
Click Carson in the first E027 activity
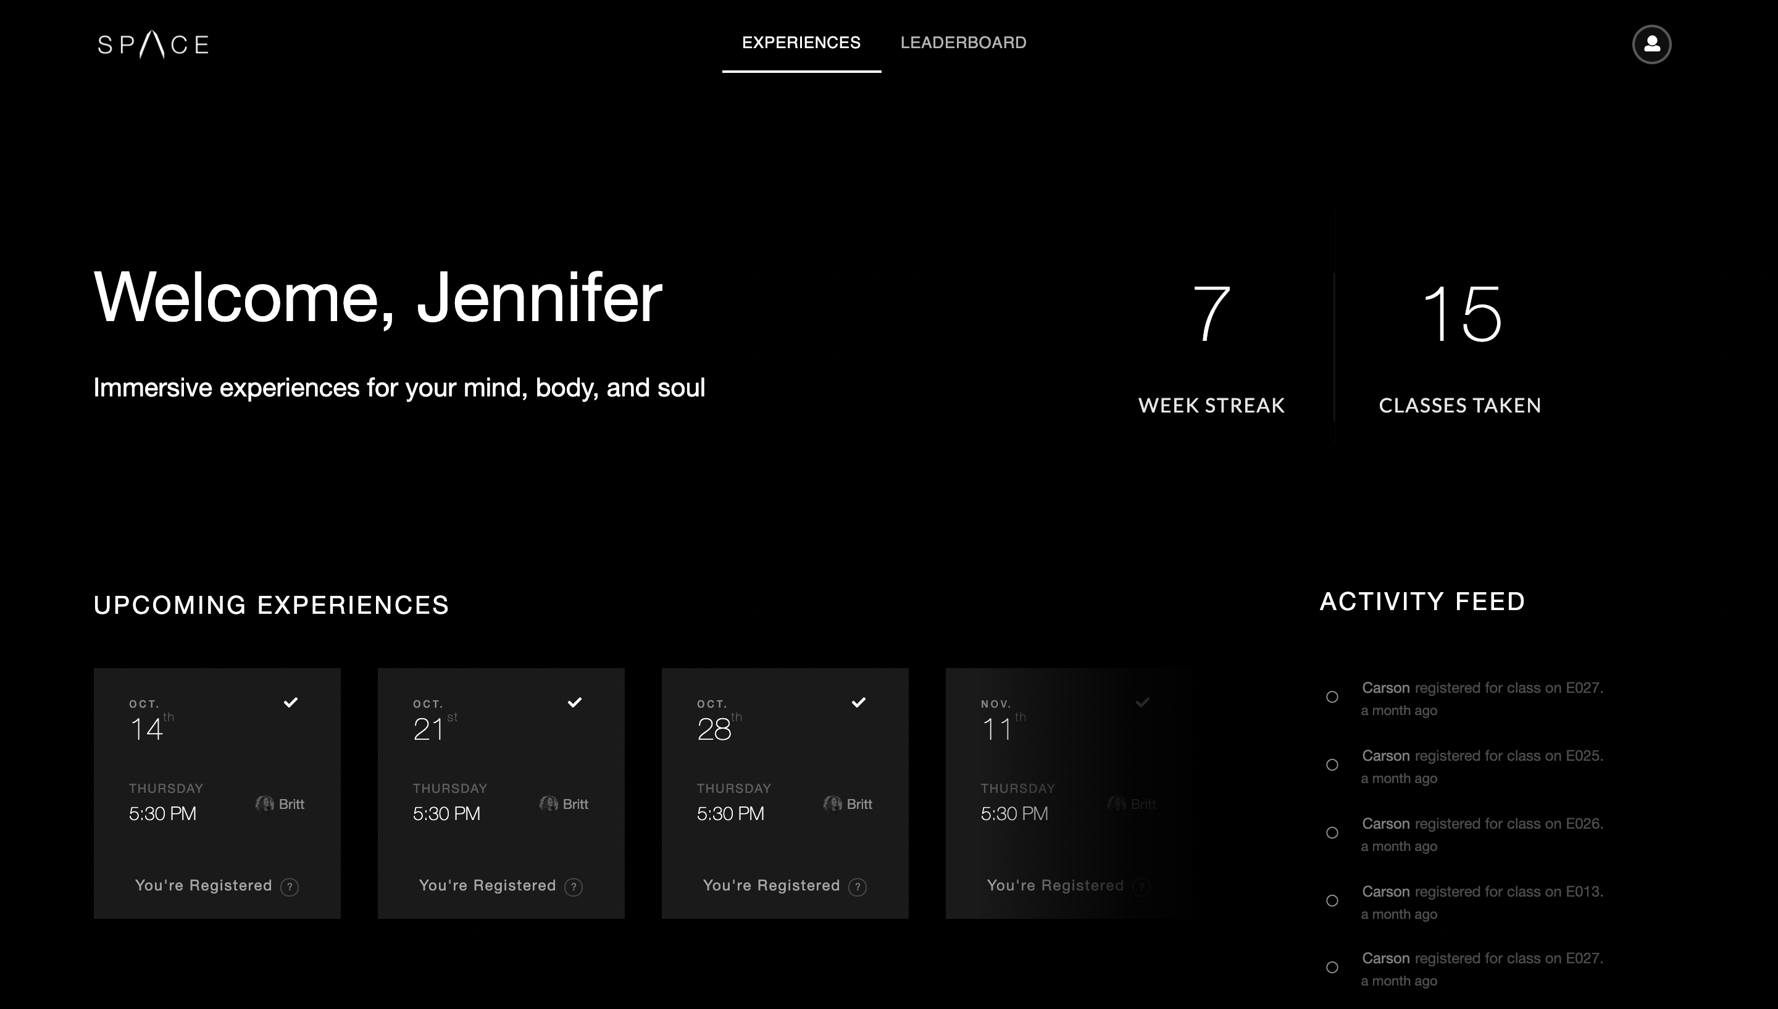tap(1385, 688)
